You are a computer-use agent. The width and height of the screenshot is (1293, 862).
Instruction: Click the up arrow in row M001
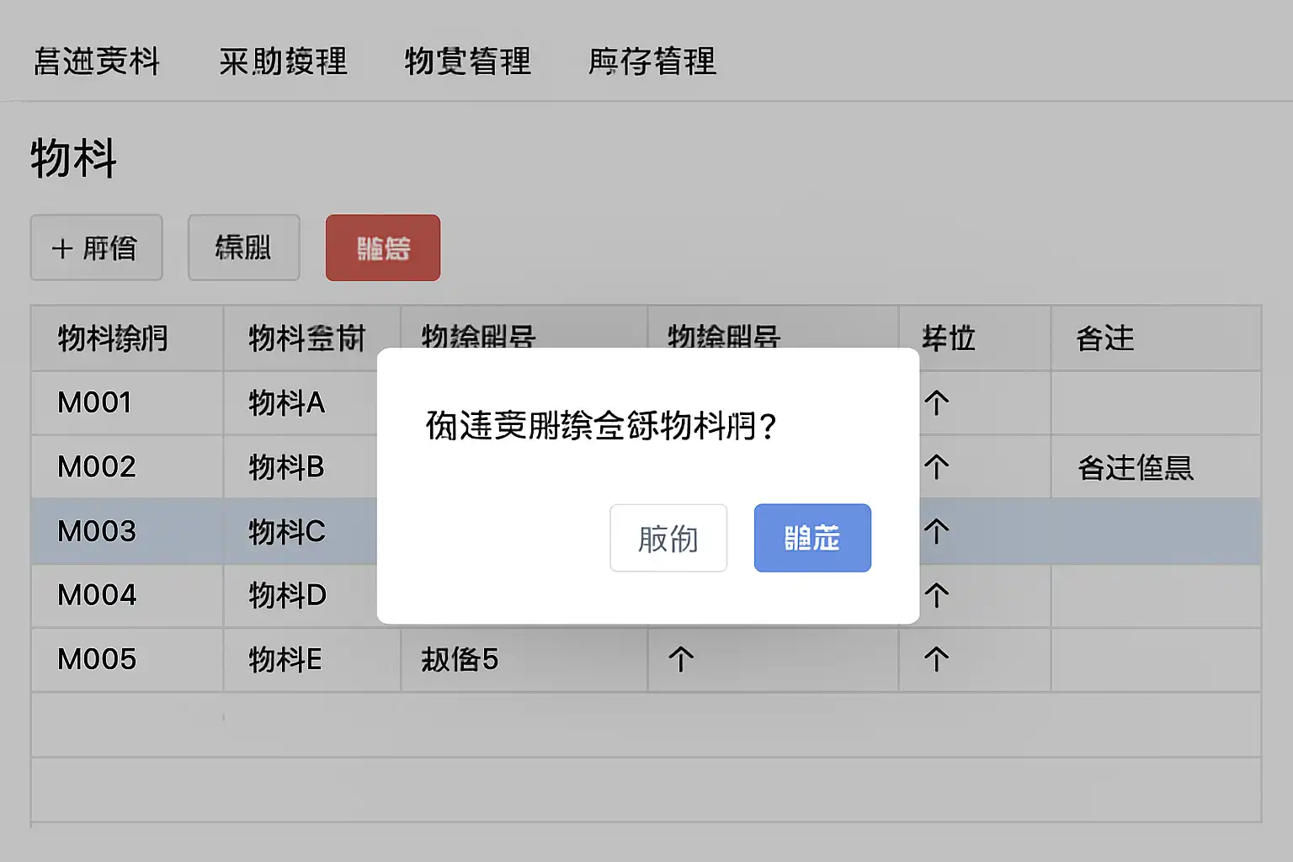pyautogui.click(x=936, y=403)
